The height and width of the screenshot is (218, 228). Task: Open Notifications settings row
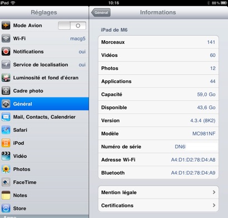tap(44, 51)
